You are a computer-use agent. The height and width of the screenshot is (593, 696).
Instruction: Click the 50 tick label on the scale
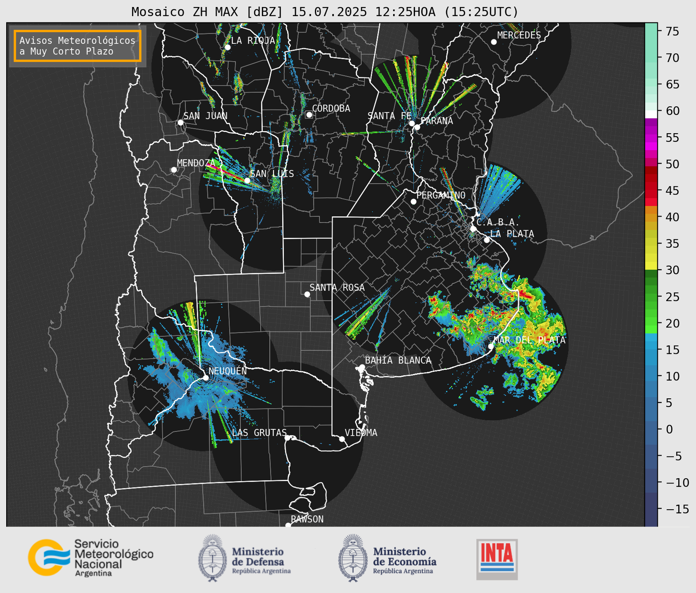pos(672,164)
